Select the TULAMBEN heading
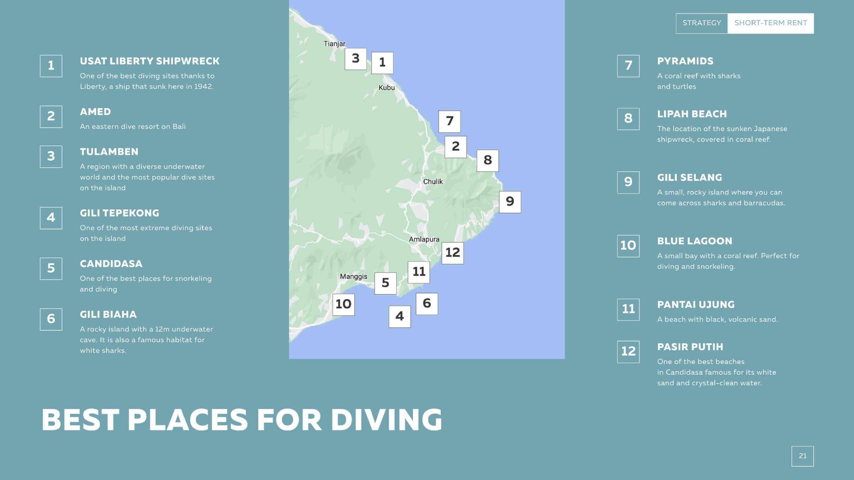 point(109,152)
